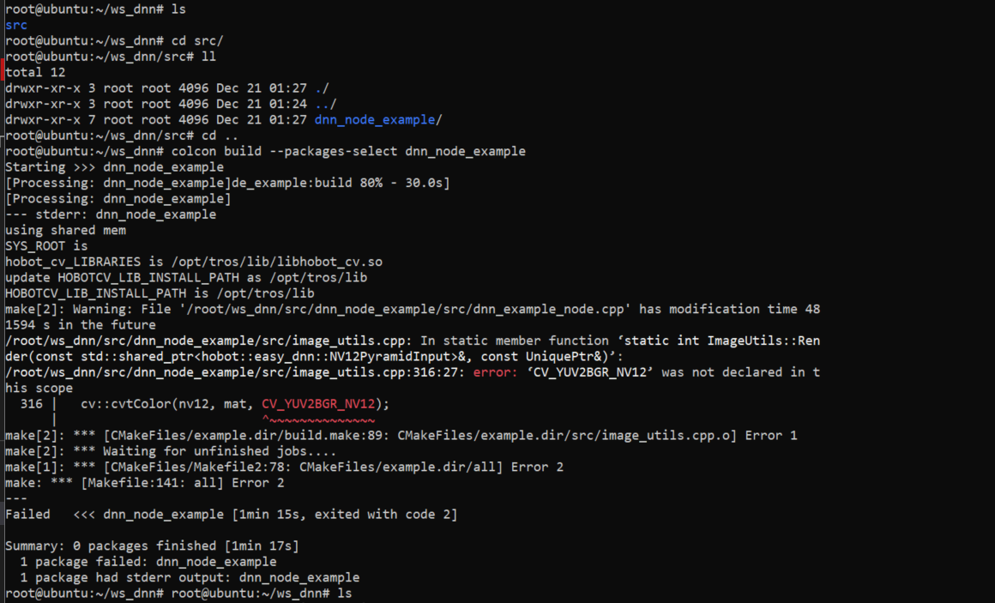Click the "--- stderr: dnn_node_example" line
The image size is (995, 603).
tap(111, 214)
